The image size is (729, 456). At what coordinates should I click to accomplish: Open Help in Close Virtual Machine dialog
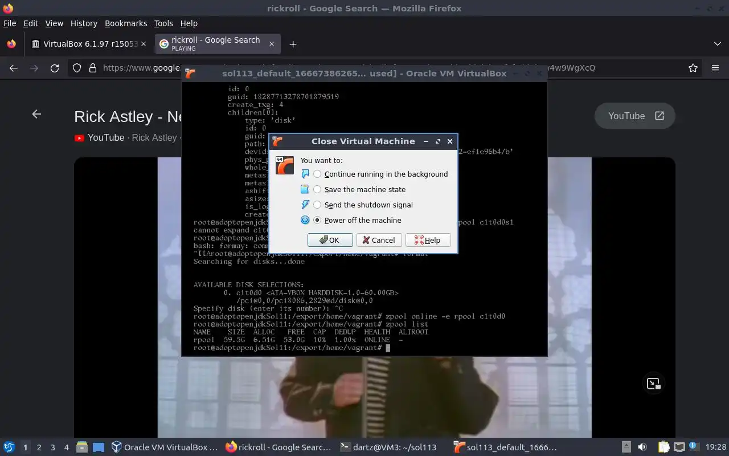point(428,240)
